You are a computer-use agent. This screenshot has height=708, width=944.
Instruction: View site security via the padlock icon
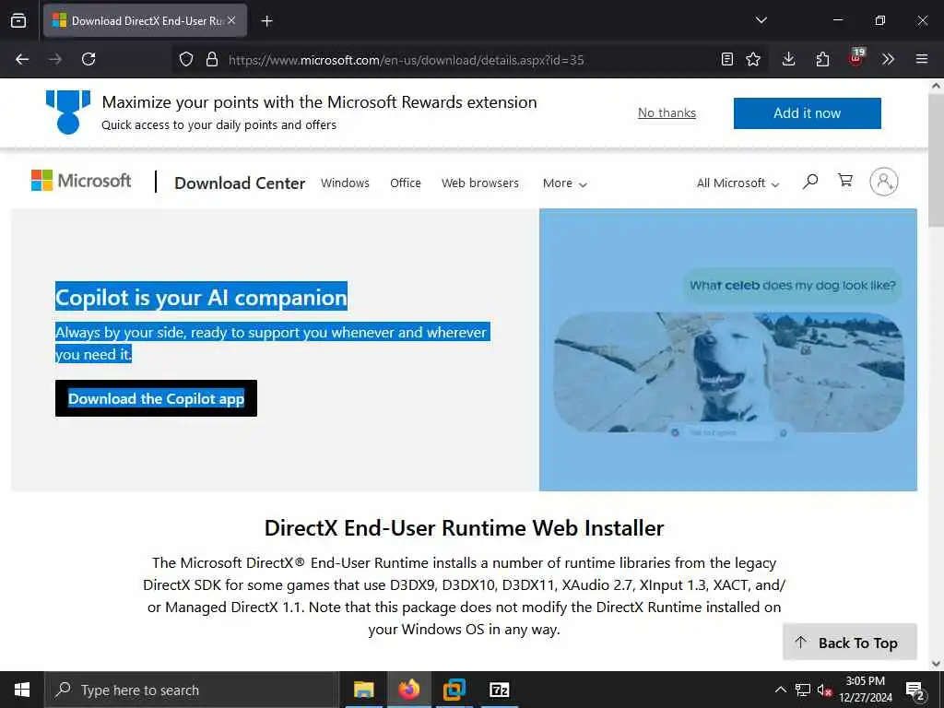211,59
